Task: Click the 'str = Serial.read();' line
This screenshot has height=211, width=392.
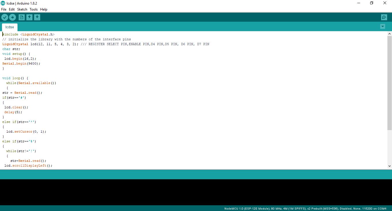Action: pos(22,93)
